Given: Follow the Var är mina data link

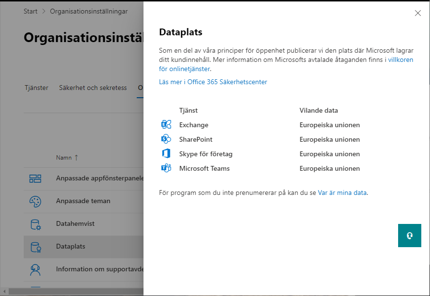Looking at the screenshot, I should [x=343, y=192].
